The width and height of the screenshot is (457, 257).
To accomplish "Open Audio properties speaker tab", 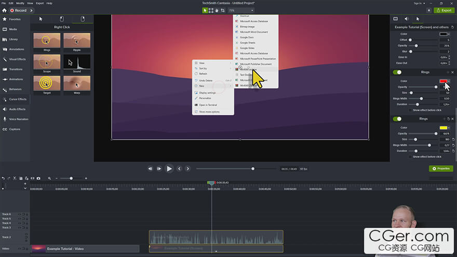I will [407, 19].
